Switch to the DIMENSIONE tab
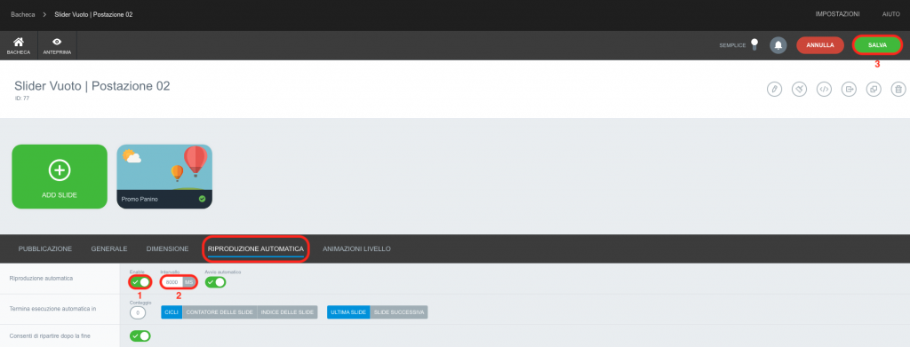The image size is (910, 347). [x=167, y=248]
